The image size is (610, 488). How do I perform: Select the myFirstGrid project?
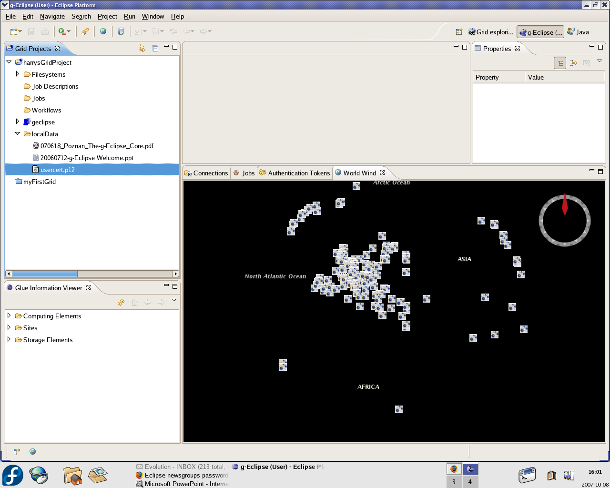click(35, 182)
